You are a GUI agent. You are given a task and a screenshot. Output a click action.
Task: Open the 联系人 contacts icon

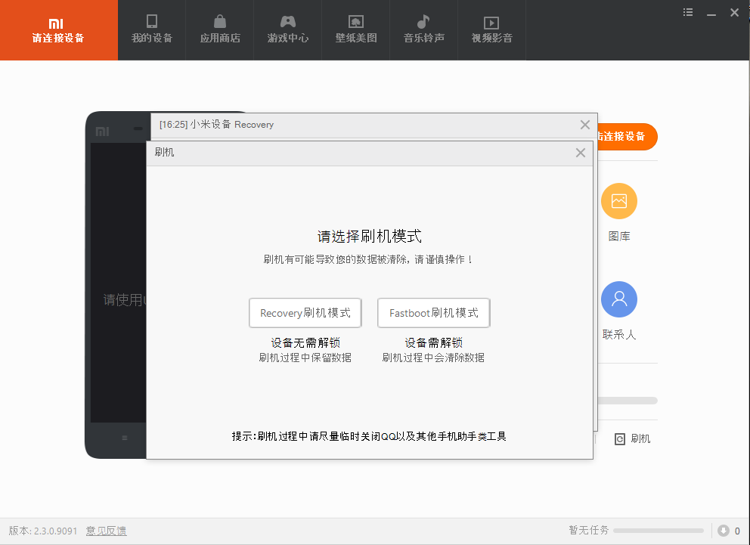point(619,299)
